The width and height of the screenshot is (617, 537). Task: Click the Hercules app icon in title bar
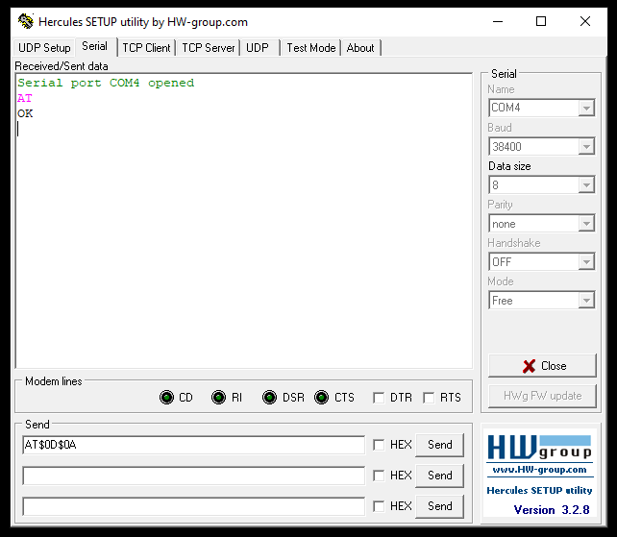pos(26,21)
